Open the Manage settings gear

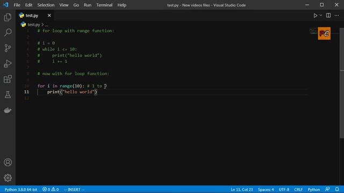(x=8, y=177)
